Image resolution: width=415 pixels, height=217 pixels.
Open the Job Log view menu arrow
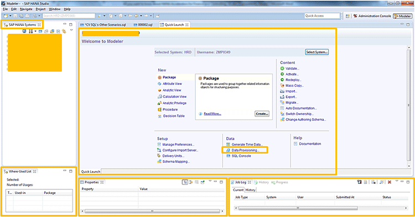[397, 181]
